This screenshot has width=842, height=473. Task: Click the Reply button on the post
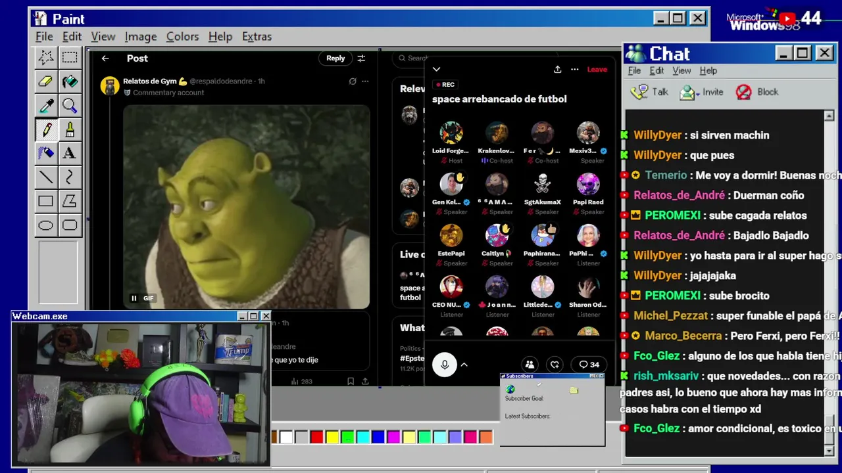[335, 58]
